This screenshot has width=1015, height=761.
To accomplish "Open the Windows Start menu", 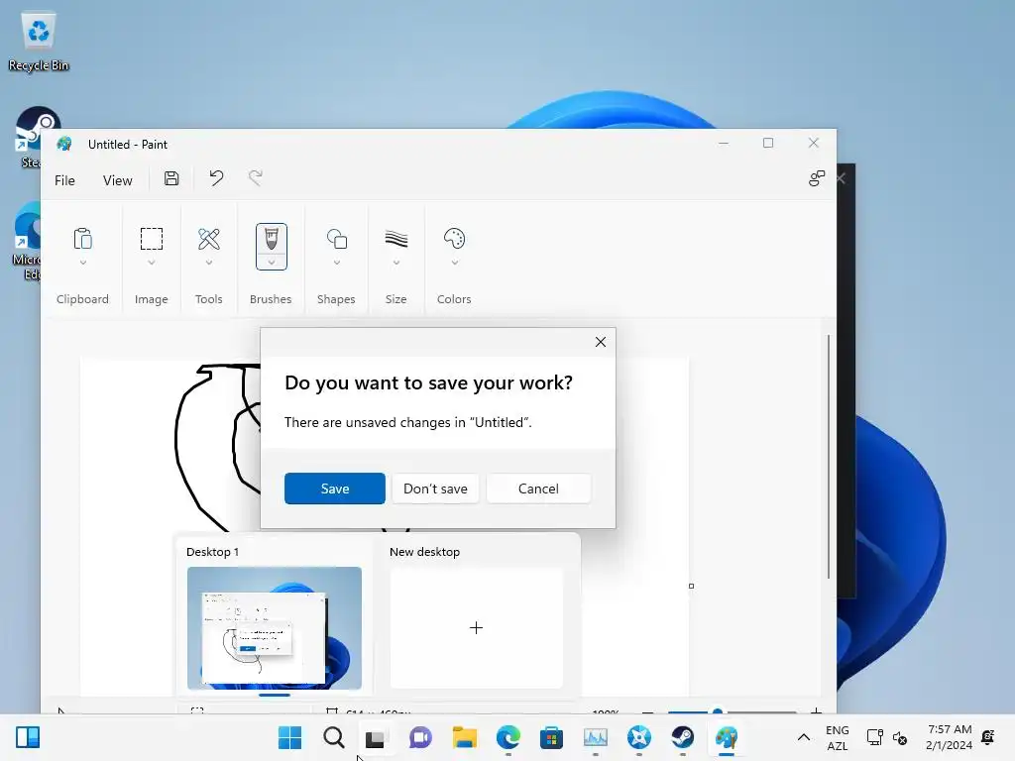I will pyautogui.click(x=289, y=737).
